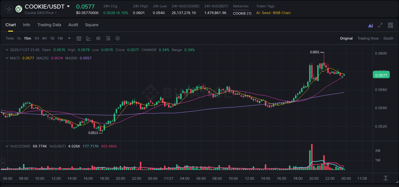Image resolution: width=399 pixels, height=187 pixels.
Task: Open the candlestick style settings icon
Action: point(98,38)
